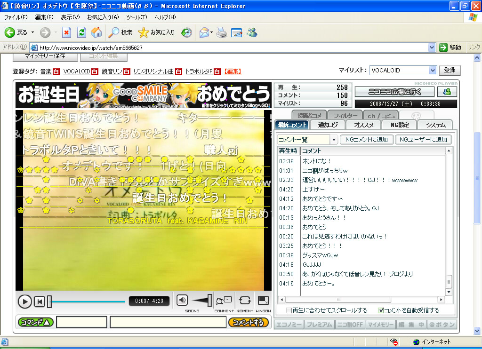Click the 登録 mylist button
Screen dimensions: 482x349
(x=450, y=70)
